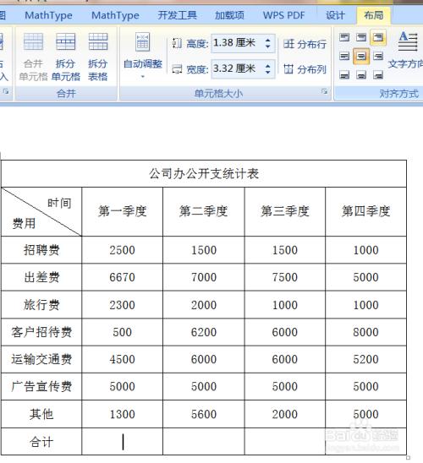423x463 pixels.
Task: Increase the height (高度) spinner value
Action: pos(268,40)
